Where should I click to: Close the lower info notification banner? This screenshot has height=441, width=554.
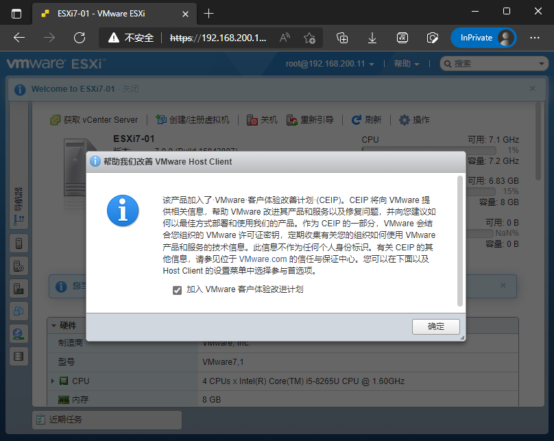tap(503, 285)
